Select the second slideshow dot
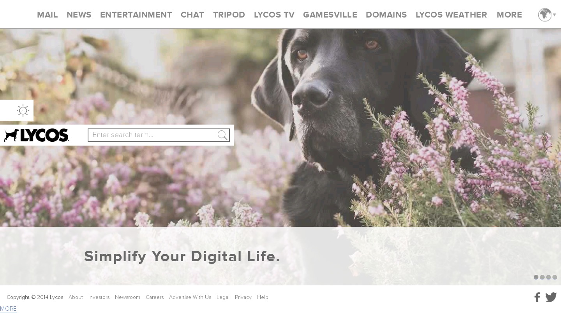This screenshot has width=561, height=313. click(542, 277)
